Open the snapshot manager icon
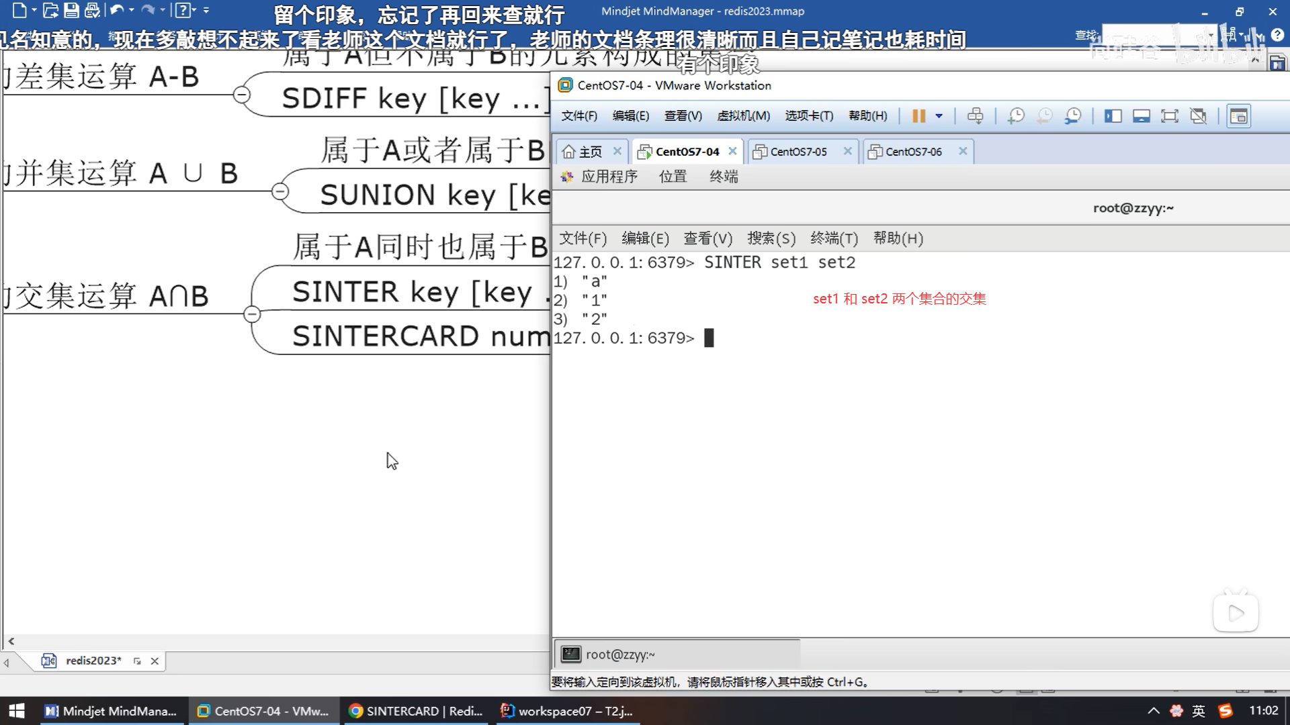Screen dimensions: 1290x725 1073,116
